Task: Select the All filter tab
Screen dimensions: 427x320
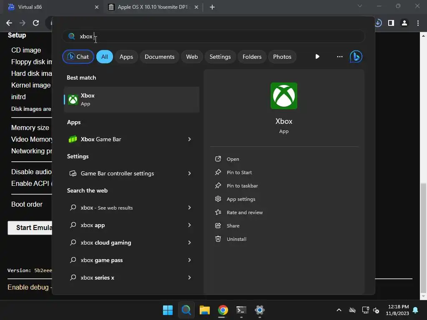Action: click(x=105, y=57)
